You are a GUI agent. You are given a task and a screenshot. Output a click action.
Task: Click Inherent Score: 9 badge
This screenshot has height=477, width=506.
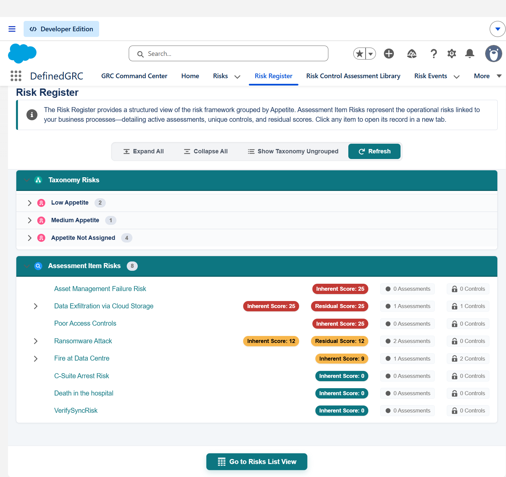pyautogui.click(x=342, y=359)
